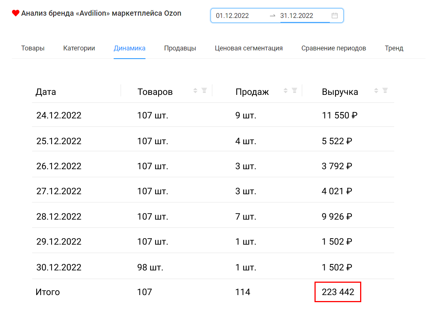448x310 pixels.
Task: Click the Итого goods total 107
Action: (145, 292)
